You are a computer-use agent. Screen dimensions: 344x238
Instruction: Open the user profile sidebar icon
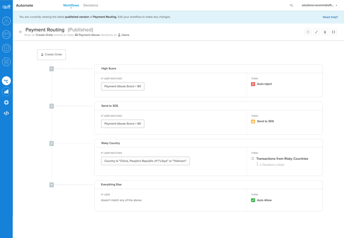pos(6,21)
